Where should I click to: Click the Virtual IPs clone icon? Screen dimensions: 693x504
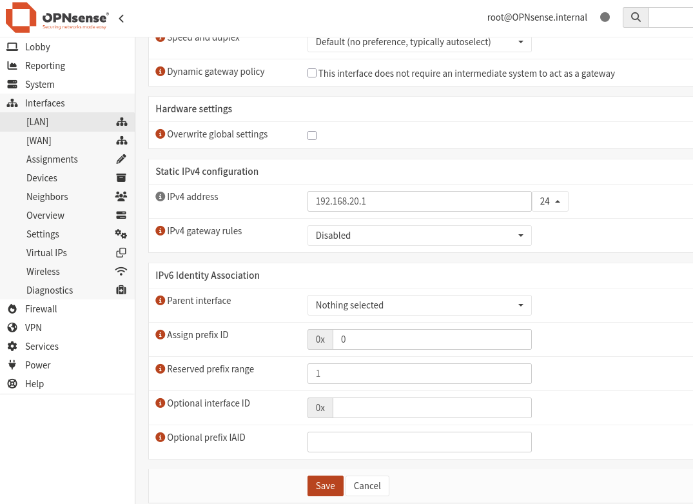click(x=121, y=253)
